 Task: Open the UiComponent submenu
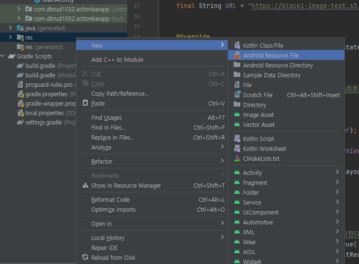click(286, 212)
